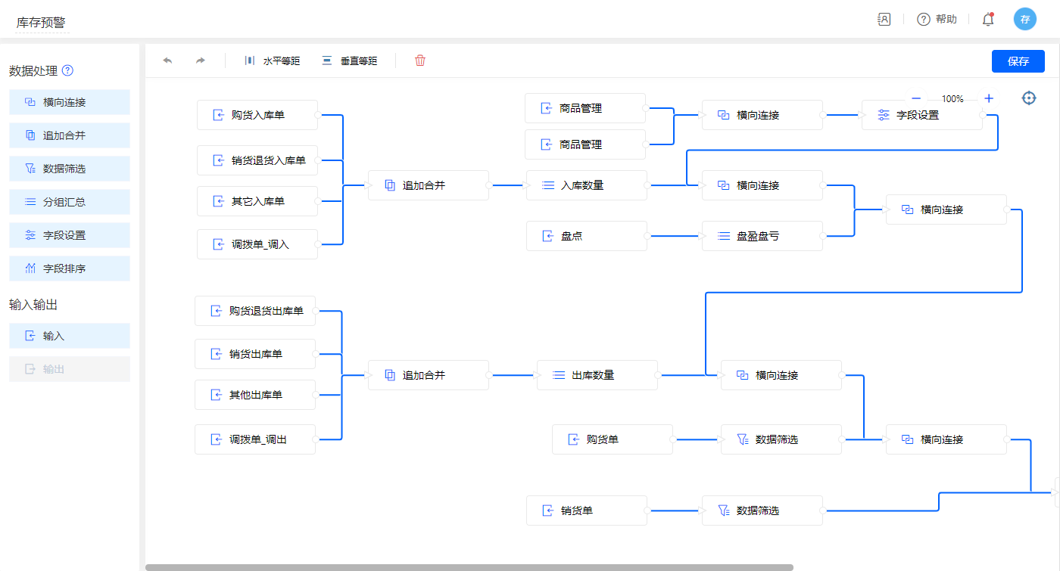Open the contacts book icon in header
The image size is (1060, 571).
tap(884, 20)
